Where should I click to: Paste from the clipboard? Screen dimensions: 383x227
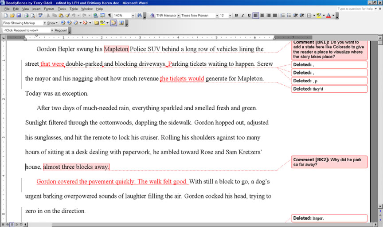point(61,16)
